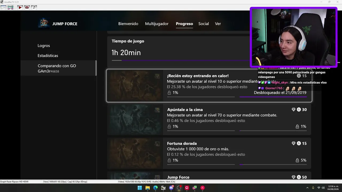
Task: Start recording with the red play button
Action: click(x=20, y=7)
